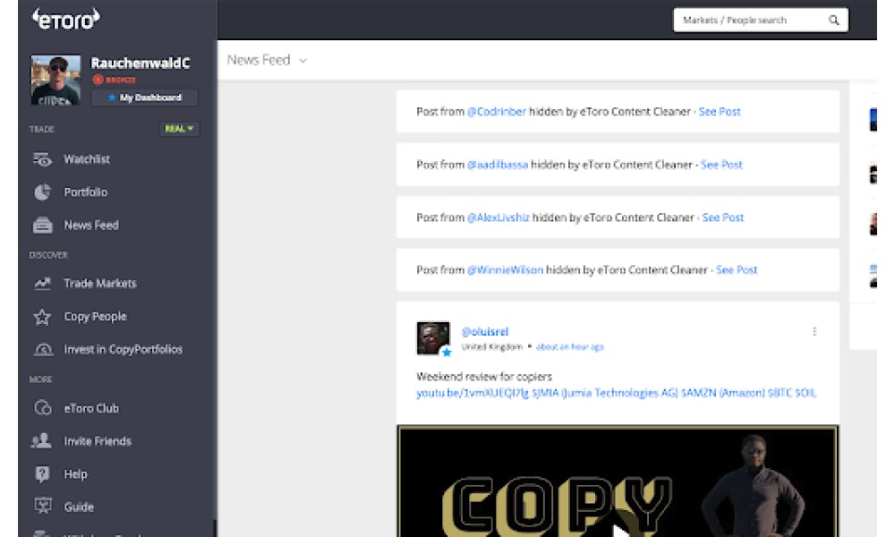
Task: Expand the News Feed header dropdown
Action: [x=303, y=61]
